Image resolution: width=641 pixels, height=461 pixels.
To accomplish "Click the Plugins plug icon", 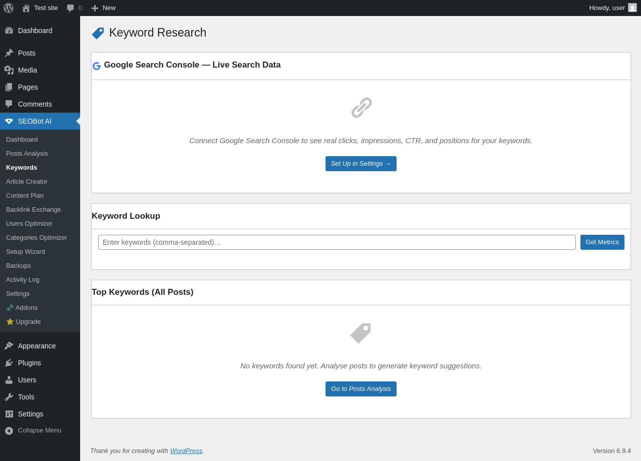I will pyautogui.click(x=9, y=363).
